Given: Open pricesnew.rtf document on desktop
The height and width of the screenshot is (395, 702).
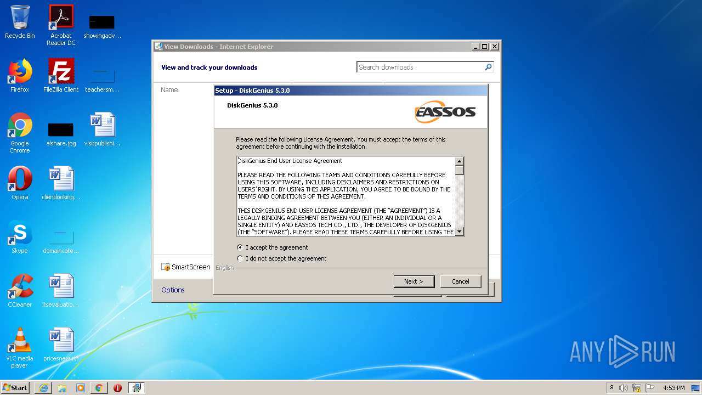Looking at the screenshot, I should coord(61,345).
